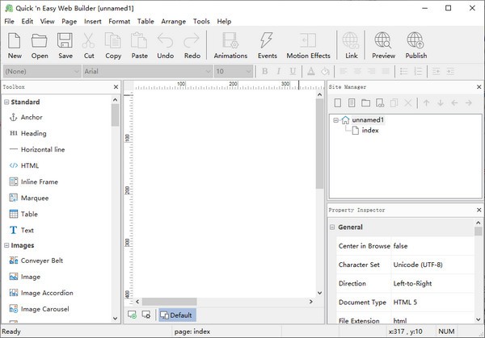Open the Events tool

268,44
